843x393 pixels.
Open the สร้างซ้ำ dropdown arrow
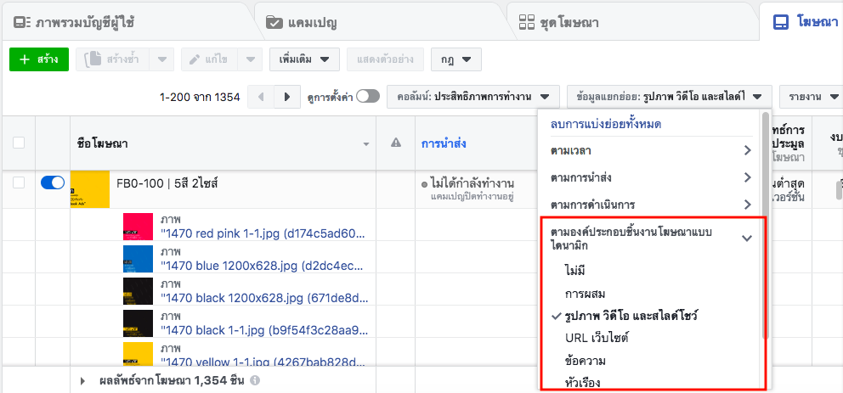point(161,59)
